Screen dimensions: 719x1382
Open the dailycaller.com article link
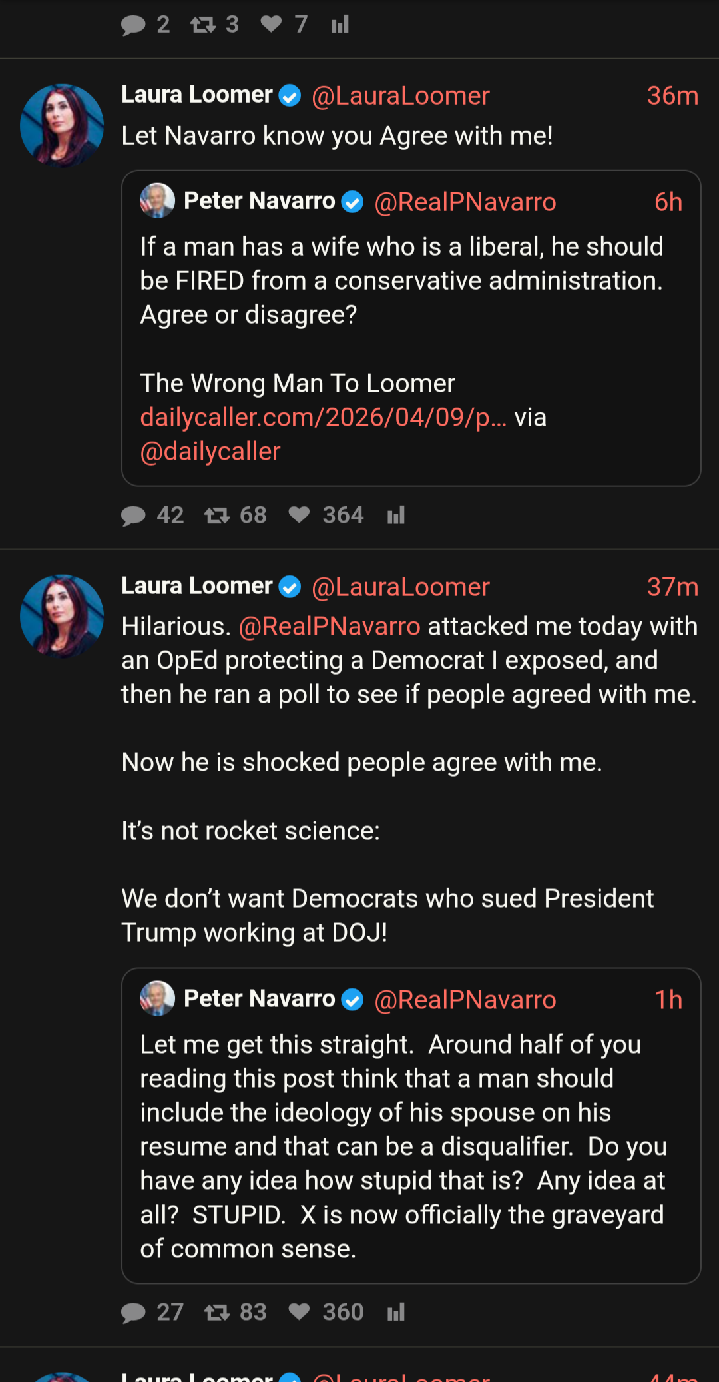coord(323,418)
